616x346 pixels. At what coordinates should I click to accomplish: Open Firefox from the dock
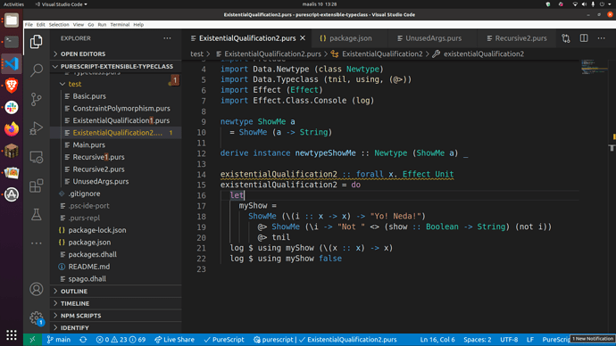(12, 129)
